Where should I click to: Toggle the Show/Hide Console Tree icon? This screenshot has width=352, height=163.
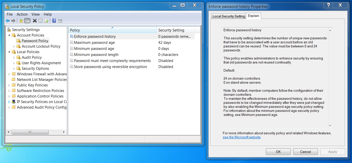[27, 21]
